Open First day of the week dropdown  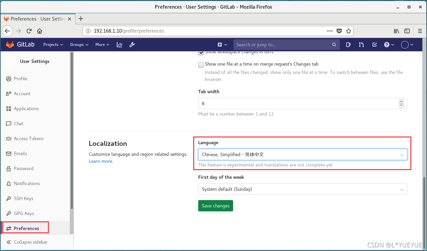click(x=303, y=189)
